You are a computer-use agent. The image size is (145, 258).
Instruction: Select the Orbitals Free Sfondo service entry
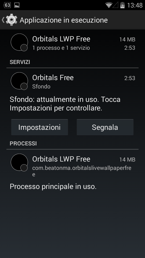tap(73, 81)
